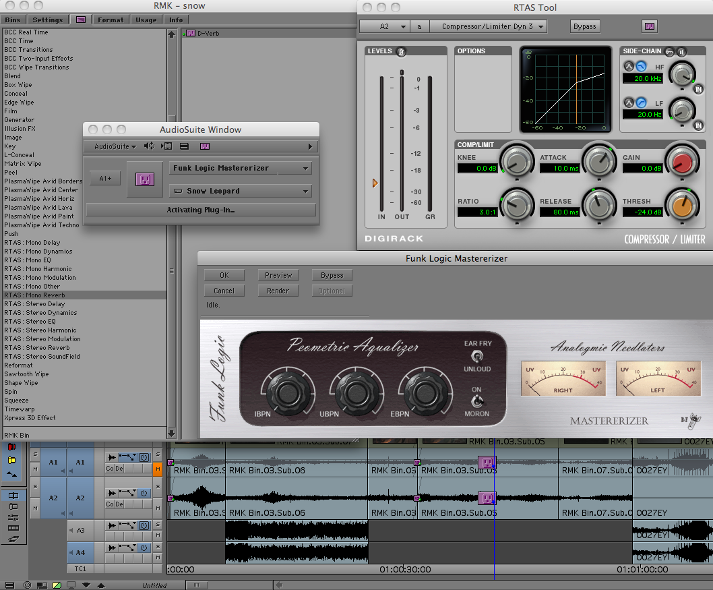Click the focus target icon in timeline bottom bar
The image size is (713, 590).
pos(27,585)
